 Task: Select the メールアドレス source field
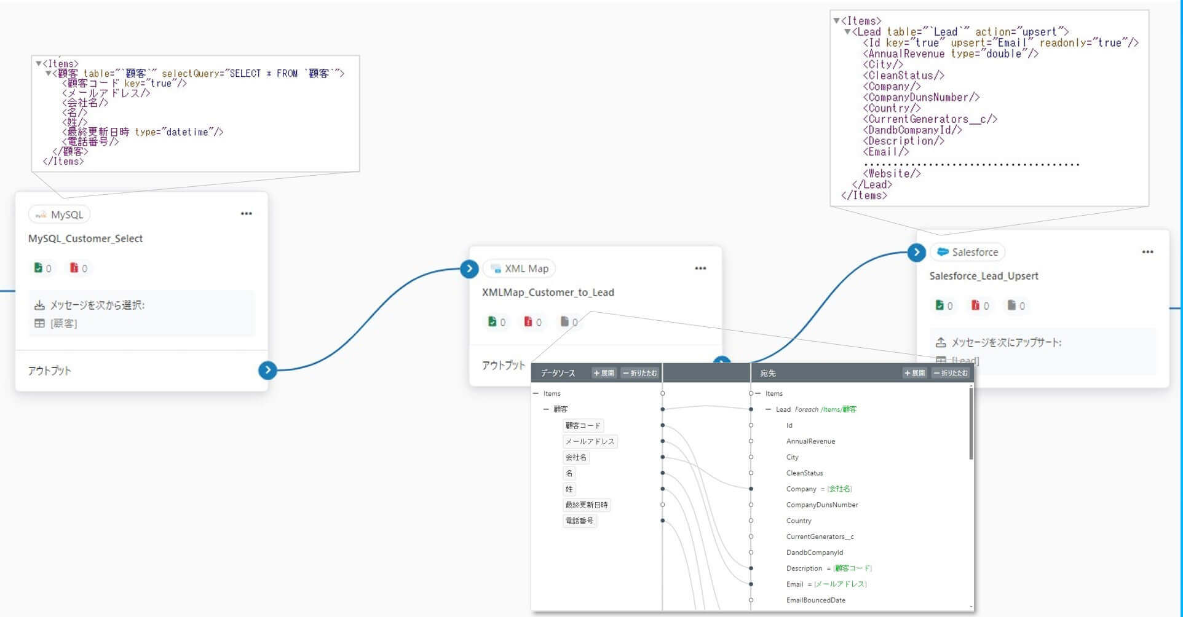590,441
